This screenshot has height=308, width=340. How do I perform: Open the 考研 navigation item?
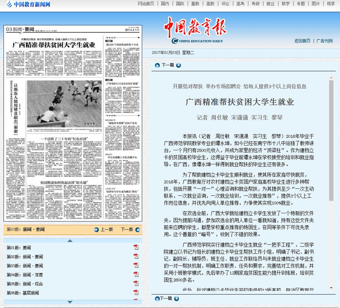pos(256,4)
